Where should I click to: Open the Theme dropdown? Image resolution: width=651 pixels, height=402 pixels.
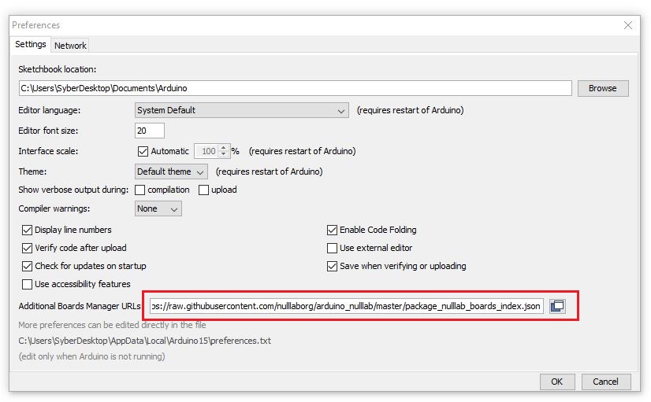coord(171,171)
